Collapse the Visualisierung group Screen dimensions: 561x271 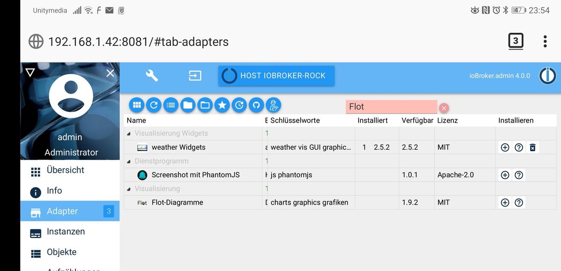(129, 189)
